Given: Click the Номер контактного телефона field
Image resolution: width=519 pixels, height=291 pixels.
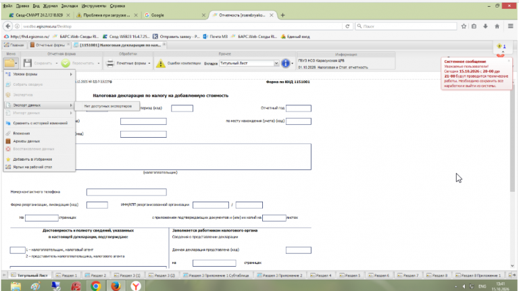Looking at the screenshot, I should click(x=126, y=192).
